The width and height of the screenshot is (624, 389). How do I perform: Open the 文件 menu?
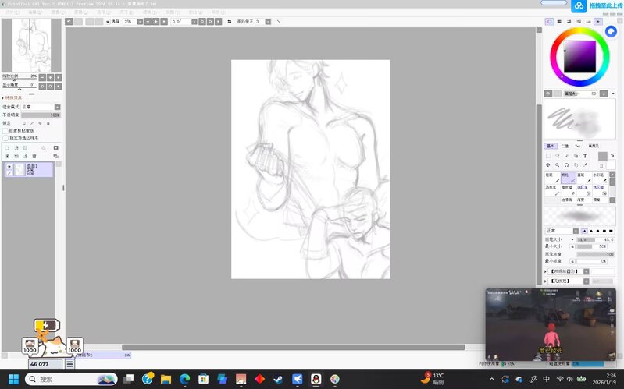coord(12,12)
